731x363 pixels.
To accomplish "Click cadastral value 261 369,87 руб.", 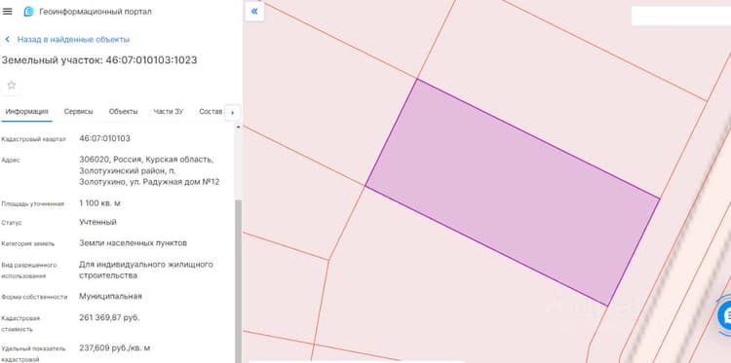I will tap(109, 318).
